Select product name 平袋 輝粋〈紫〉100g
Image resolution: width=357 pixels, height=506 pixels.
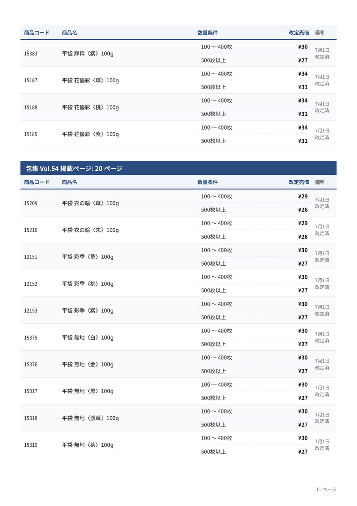(88, 53)
